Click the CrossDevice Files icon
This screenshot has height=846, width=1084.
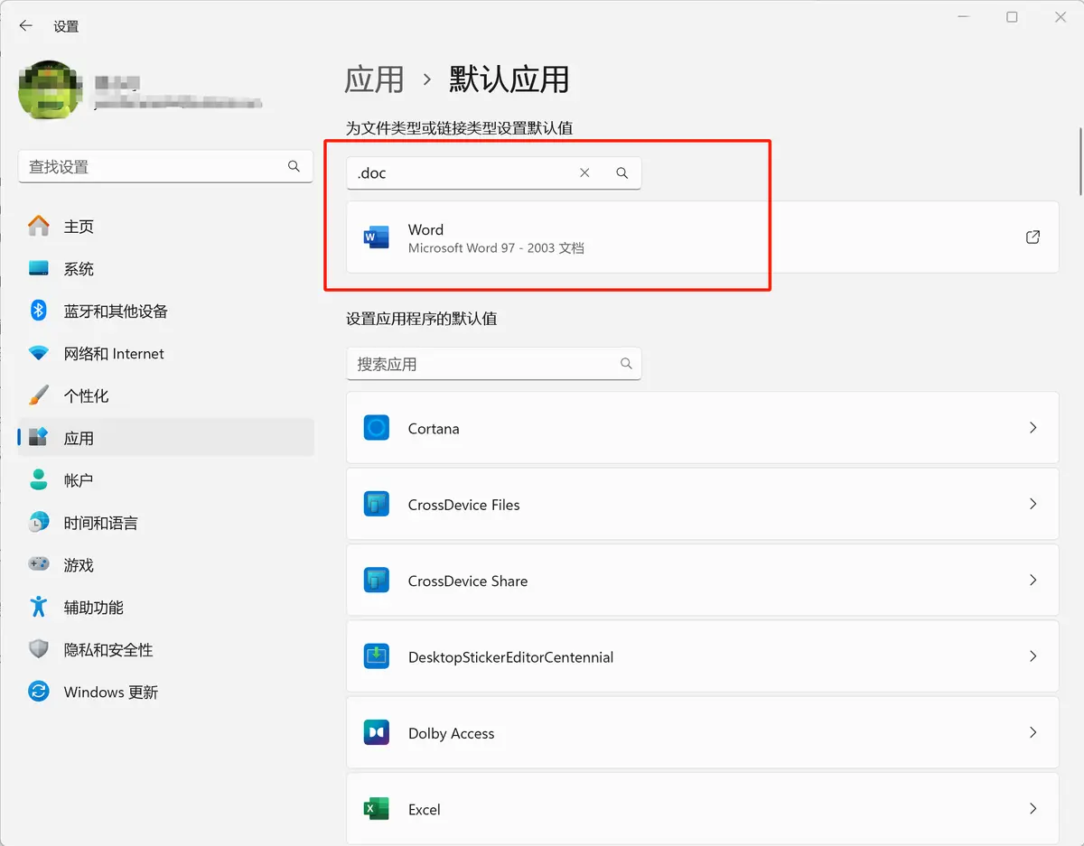pyautogui.click(x=376, y=504)
